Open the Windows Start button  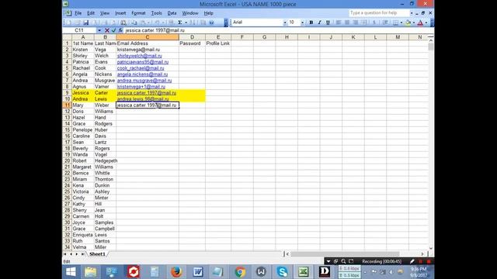[71, 272]
